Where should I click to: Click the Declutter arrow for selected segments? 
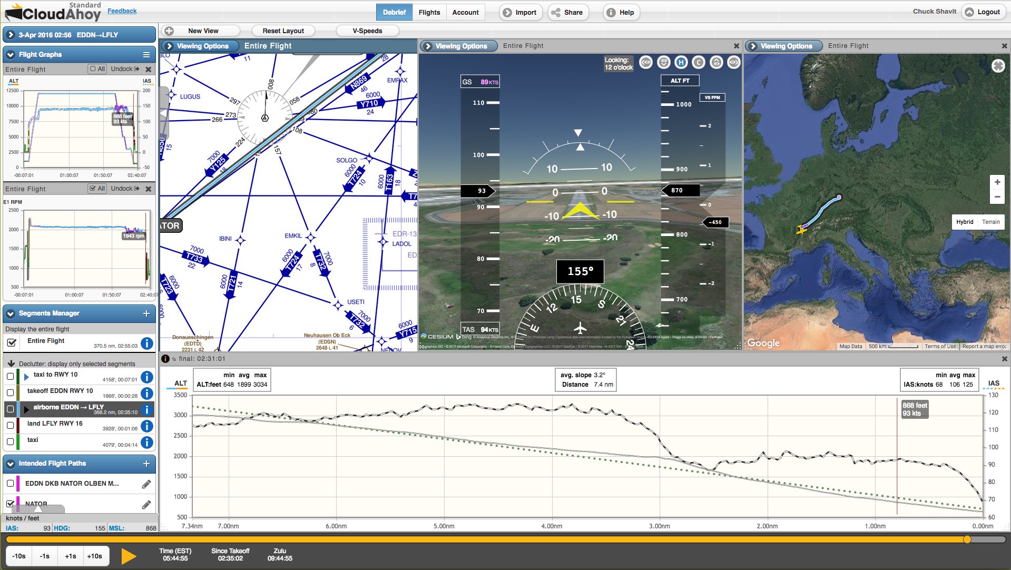click(x=11, y=363)
